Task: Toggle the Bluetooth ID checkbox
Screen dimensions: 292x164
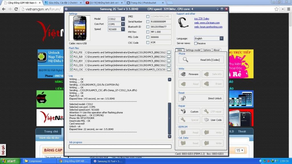Action: point(148,27)
